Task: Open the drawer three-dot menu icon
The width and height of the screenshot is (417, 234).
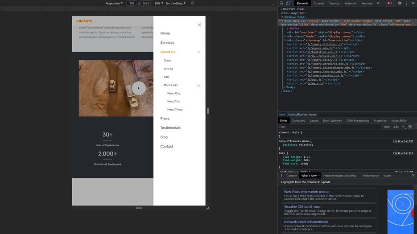Action: coord(281,176)
